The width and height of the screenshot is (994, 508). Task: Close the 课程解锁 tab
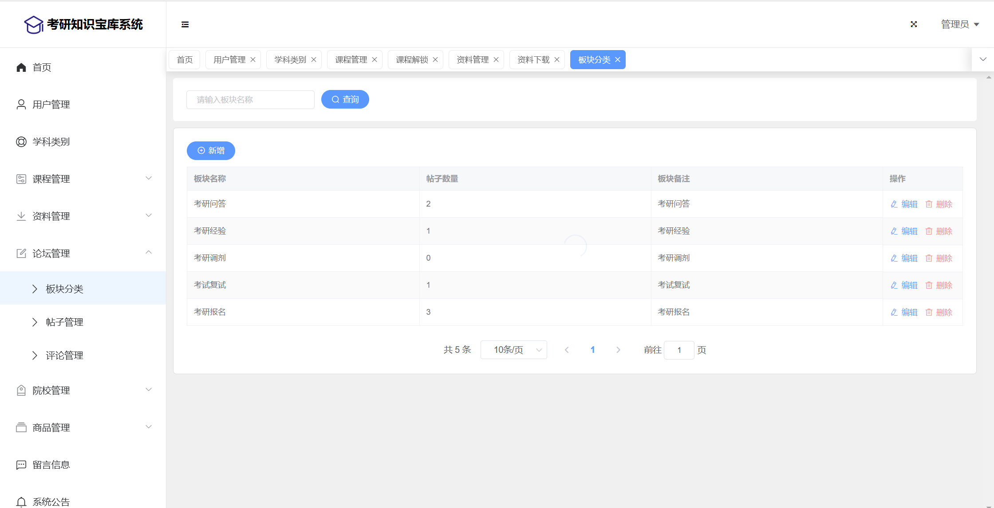point(435,60)
